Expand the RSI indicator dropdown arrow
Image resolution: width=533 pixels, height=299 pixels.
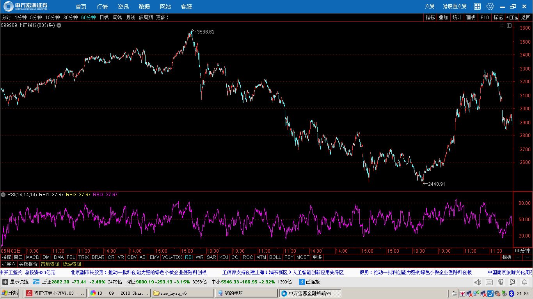(x=3, y=195)
